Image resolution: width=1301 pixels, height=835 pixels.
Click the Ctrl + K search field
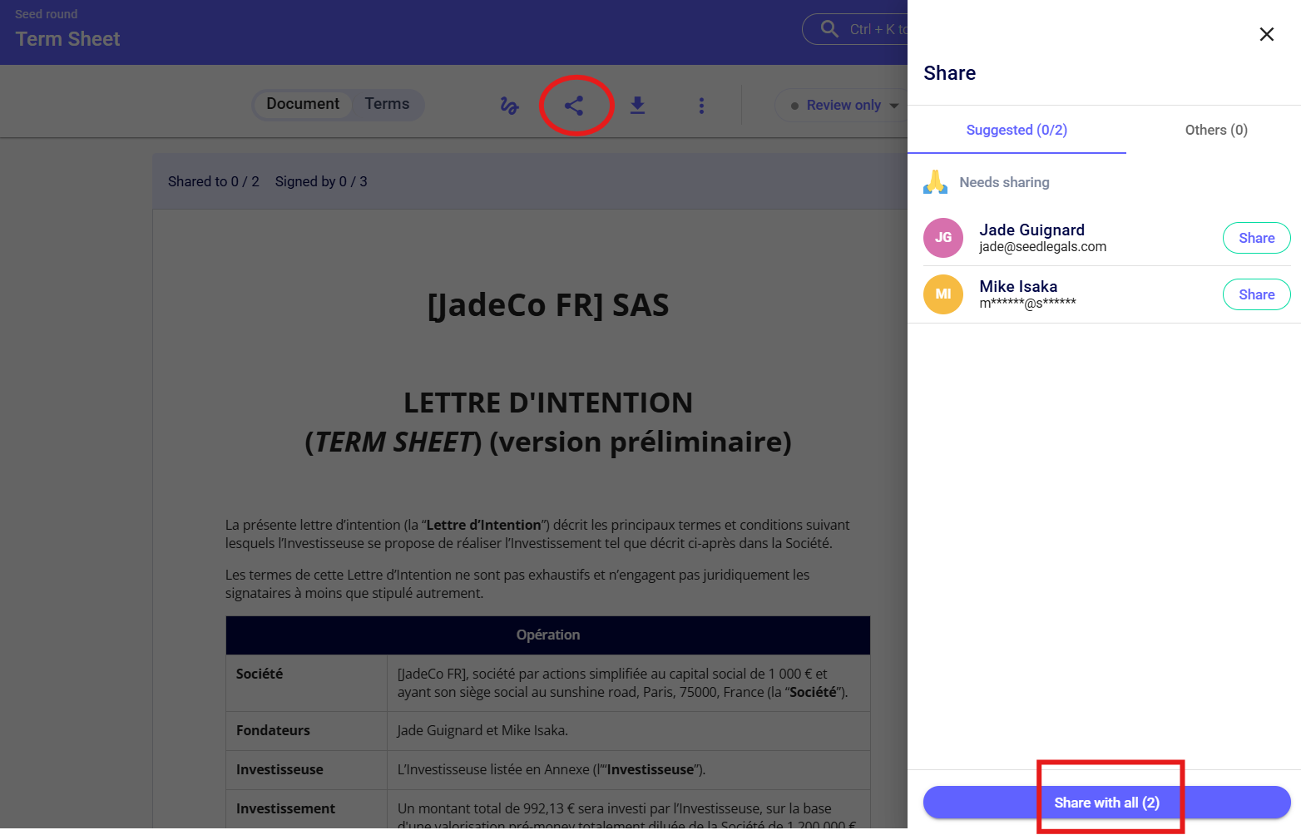pyautogui.click(x=873, y=29)
